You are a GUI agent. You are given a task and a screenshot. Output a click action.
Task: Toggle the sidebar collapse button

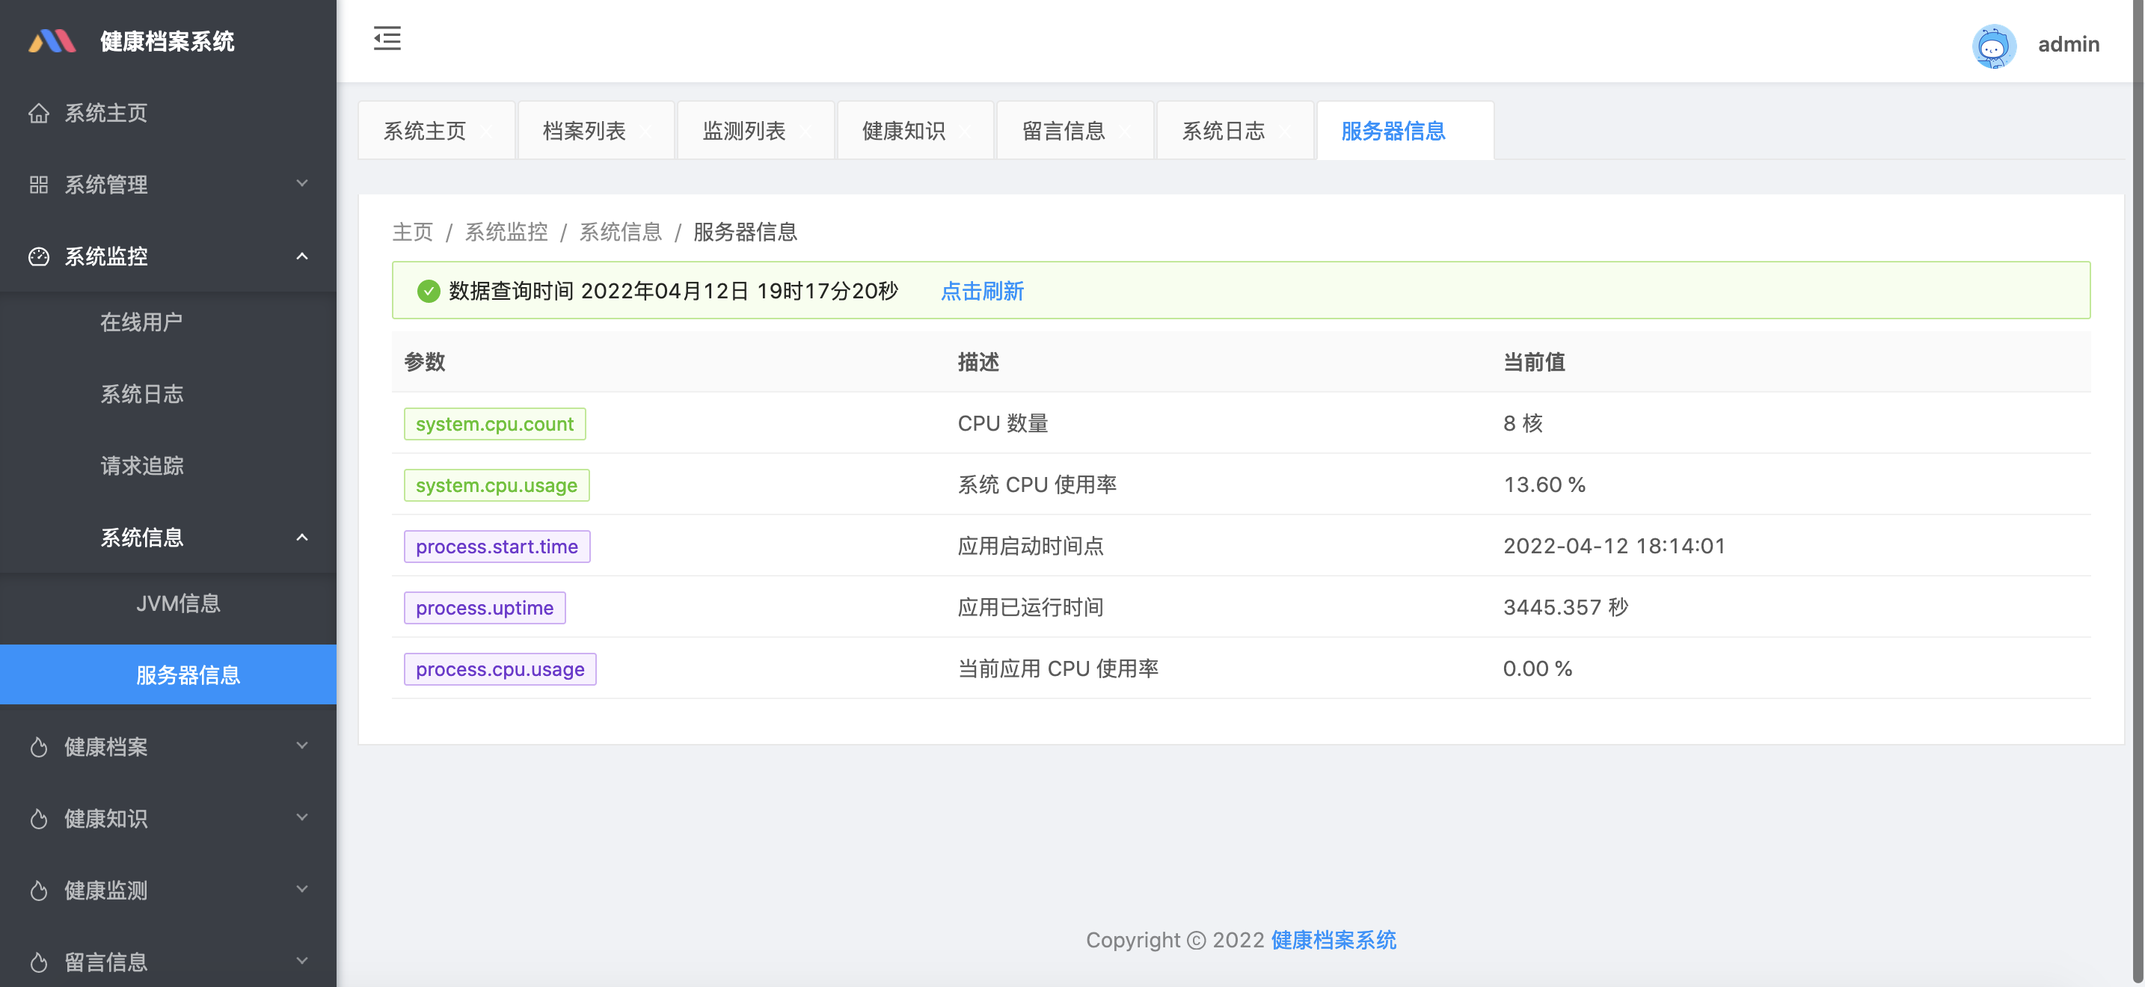coord(387,37)
